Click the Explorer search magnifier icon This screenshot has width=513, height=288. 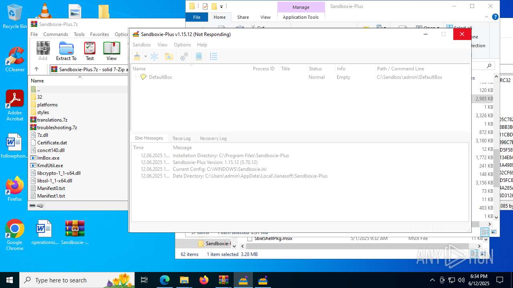pos(489,66)
